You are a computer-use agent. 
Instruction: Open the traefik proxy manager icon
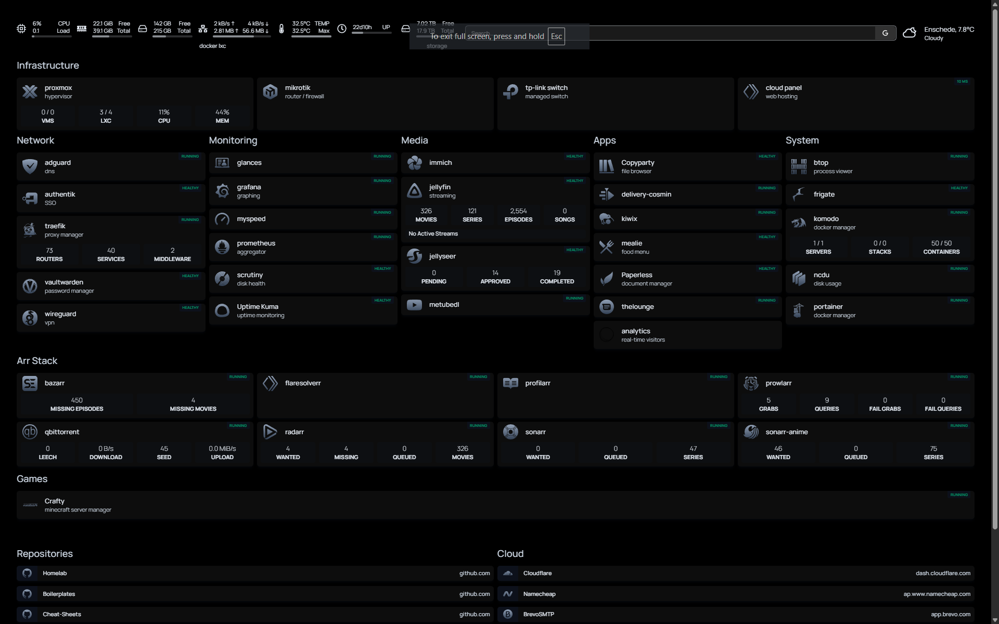[x=30, y=230]
